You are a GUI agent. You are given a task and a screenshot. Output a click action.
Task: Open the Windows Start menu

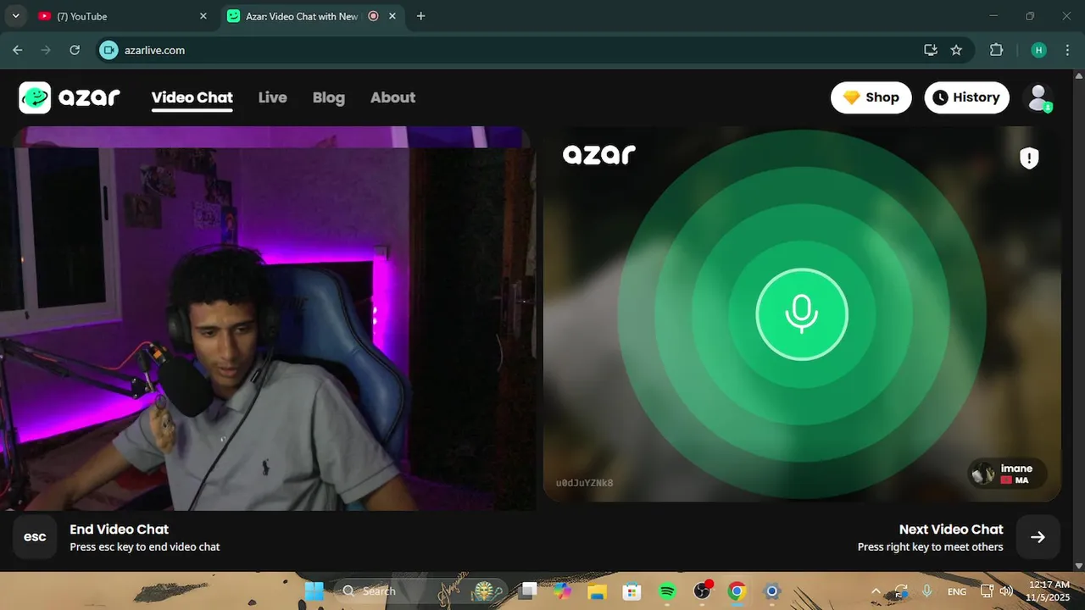[314, 591]
